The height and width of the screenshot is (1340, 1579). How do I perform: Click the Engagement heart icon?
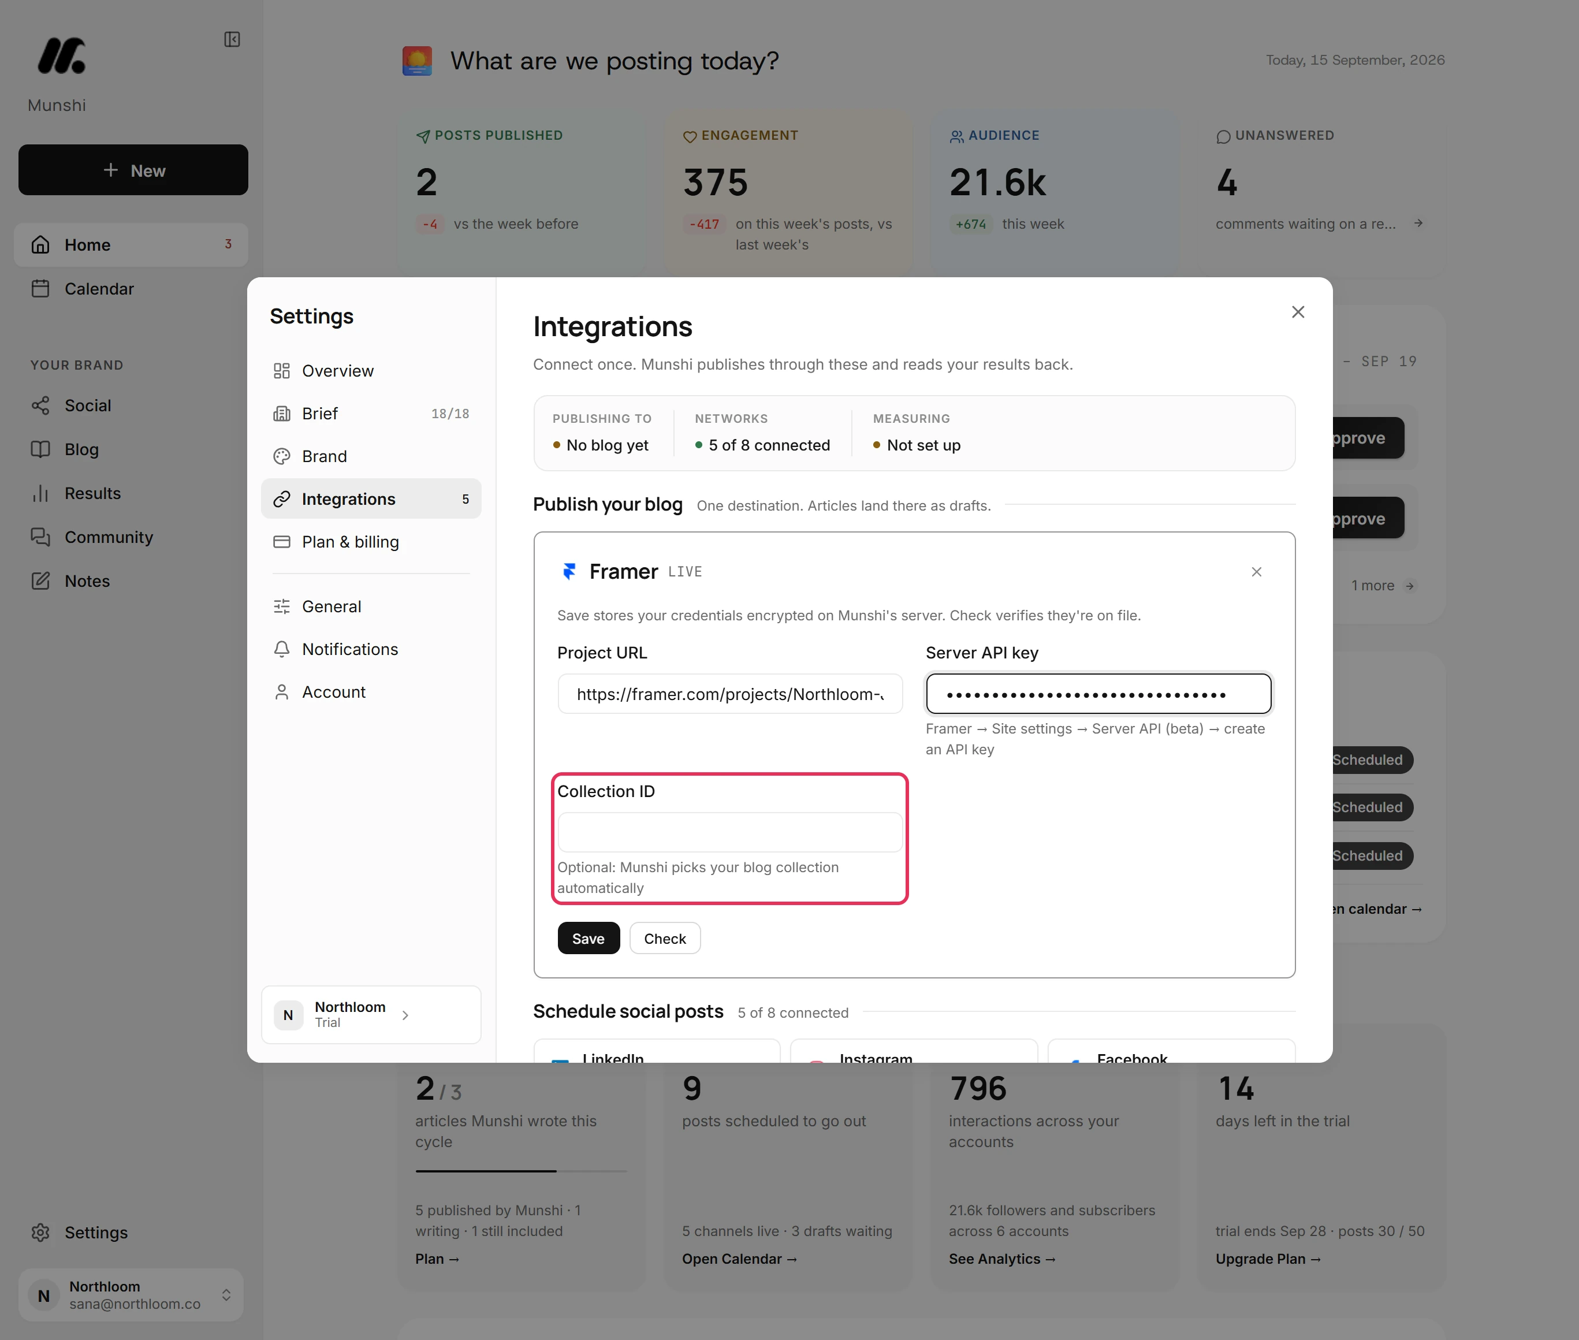click(690, 137)
